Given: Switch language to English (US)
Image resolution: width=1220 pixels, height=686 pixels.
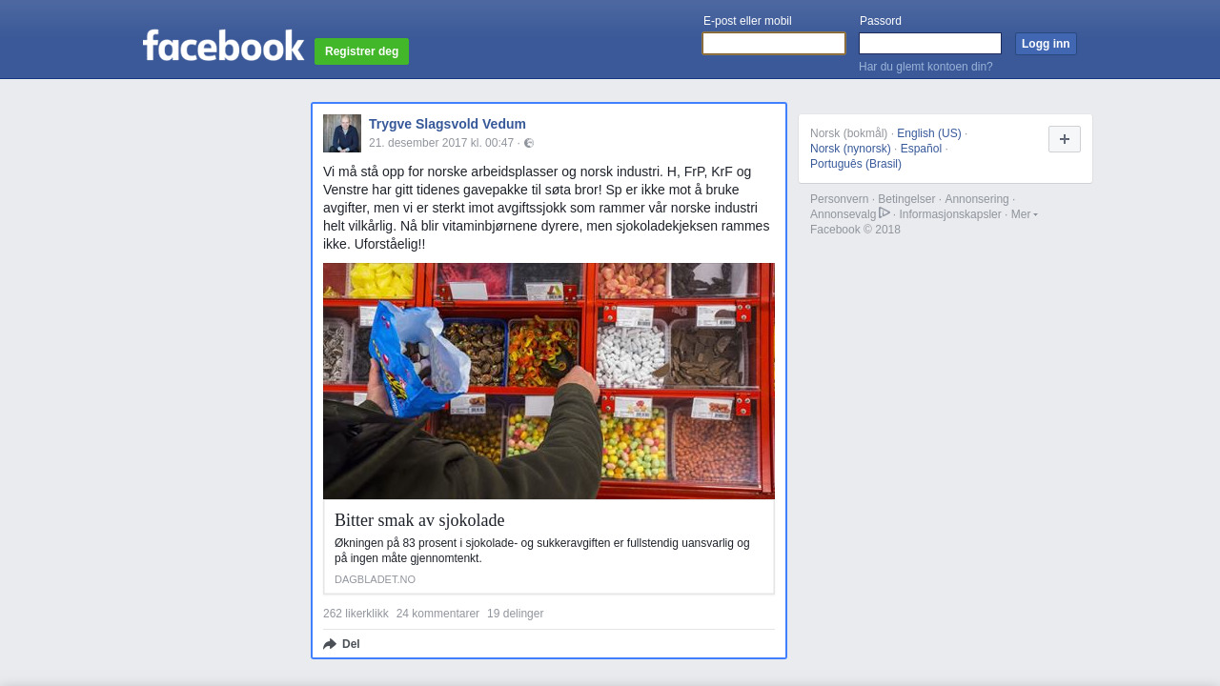Looking at the screenshot, I should click(x=929, y=133).
